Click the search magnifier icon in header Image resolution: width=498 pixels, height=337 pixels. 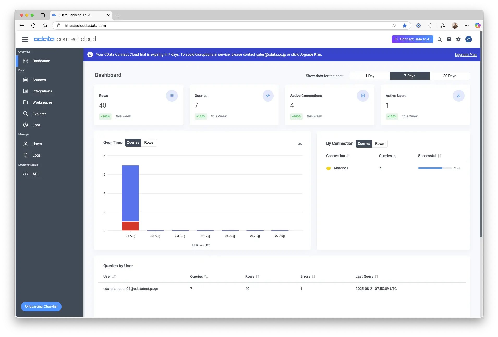(x=440, y=39)
